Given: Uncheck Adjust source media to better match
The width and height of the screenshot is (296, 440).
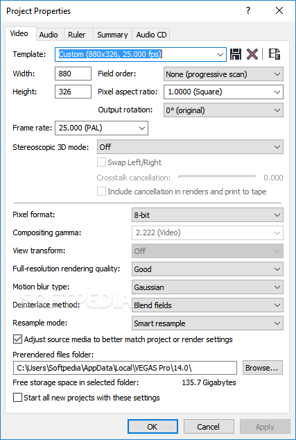Looking at the screenshot, I should pos(17,339).
